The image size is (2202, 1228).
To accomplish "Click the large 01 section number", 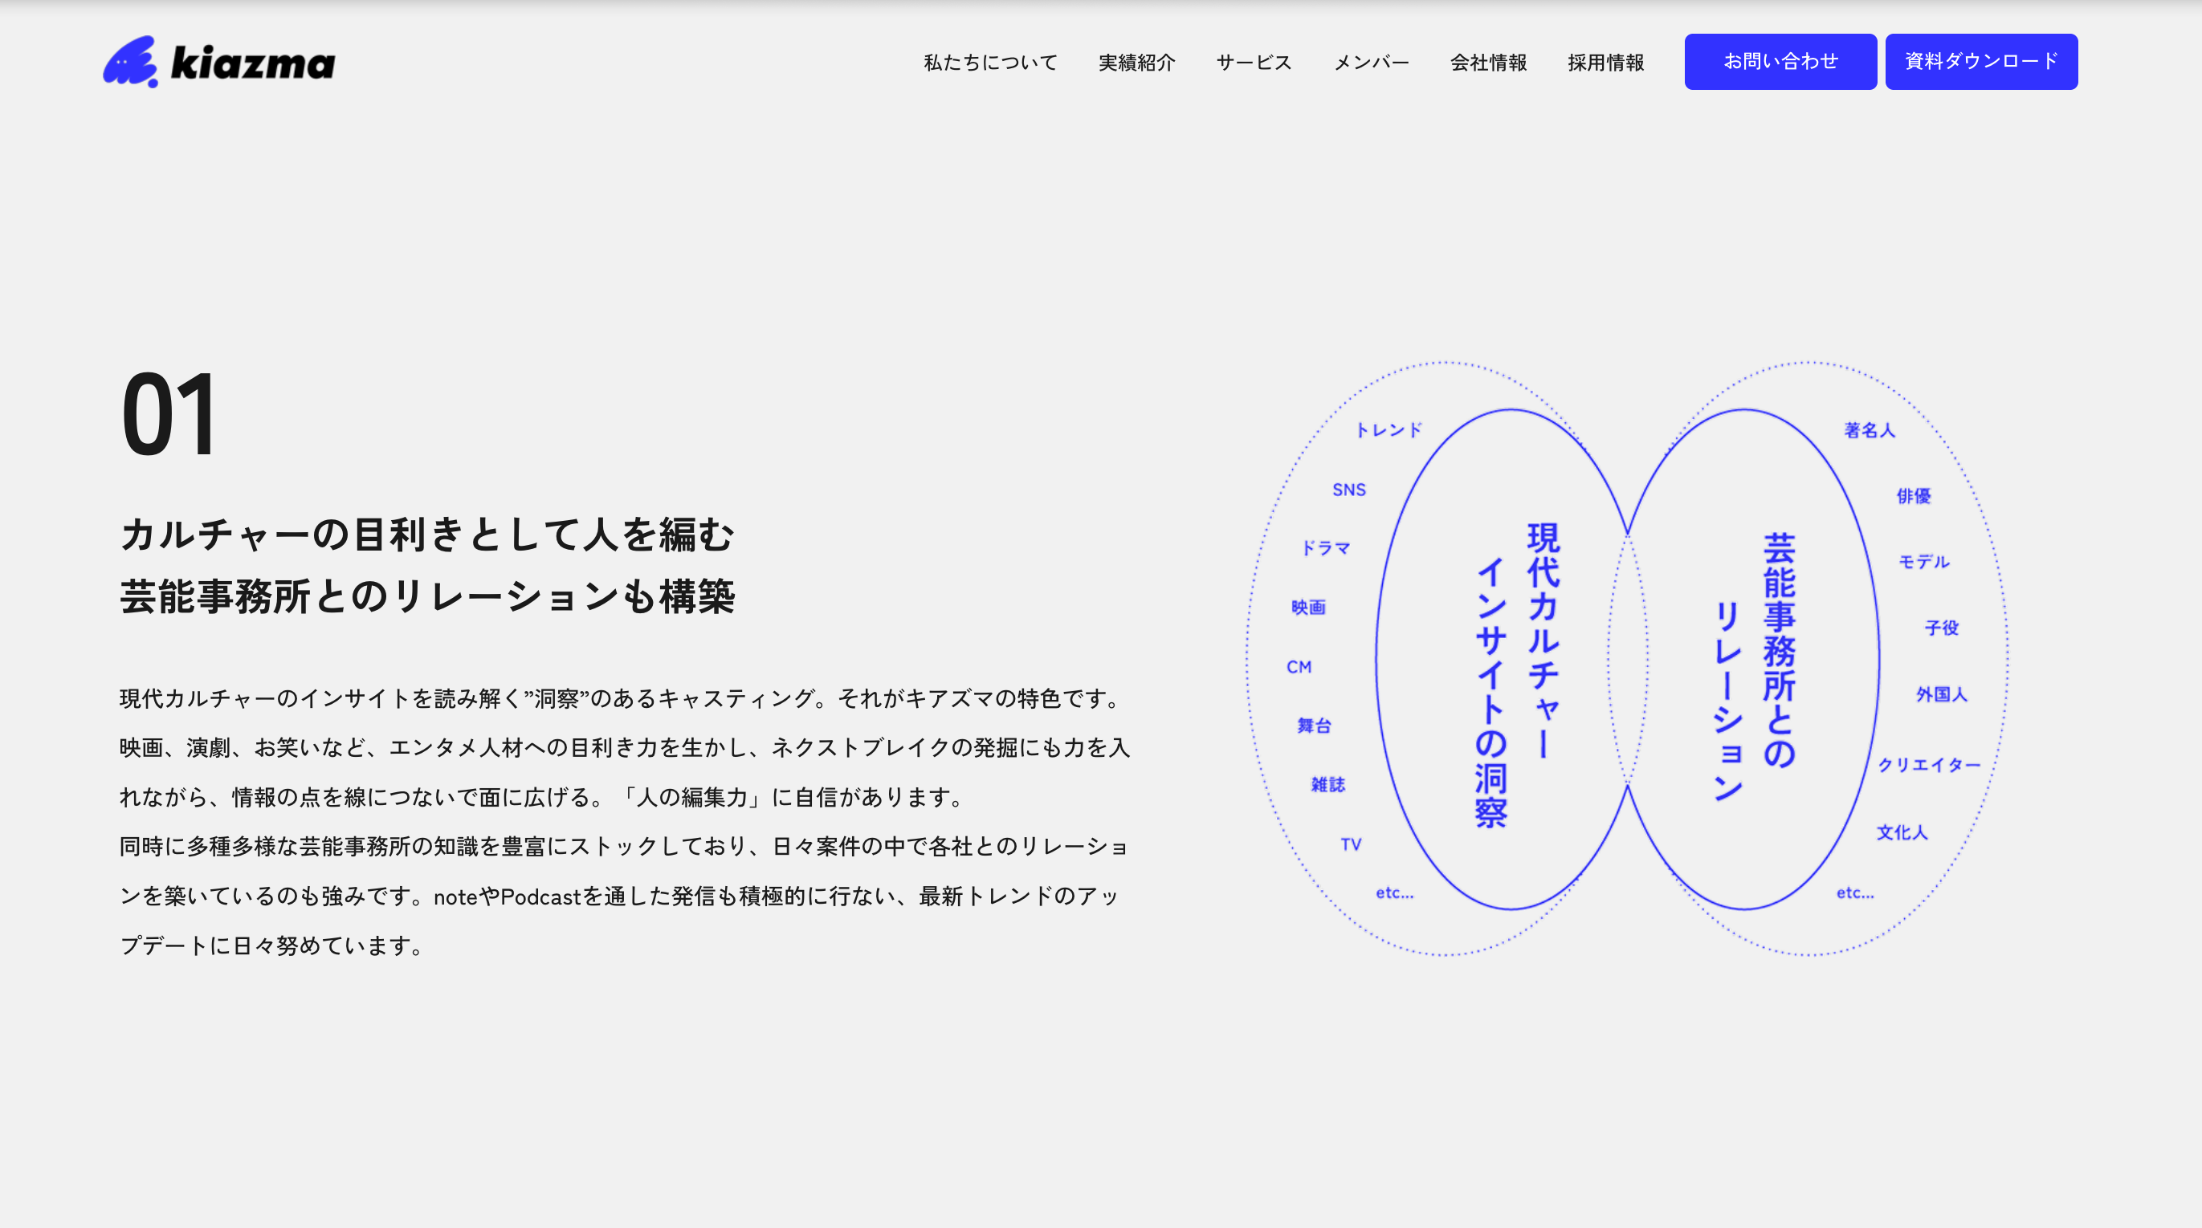I will coord(169,415).
